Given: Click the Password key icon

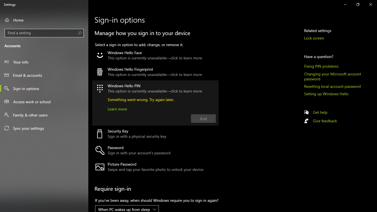Looking at the screenshot, I should 100,150.
